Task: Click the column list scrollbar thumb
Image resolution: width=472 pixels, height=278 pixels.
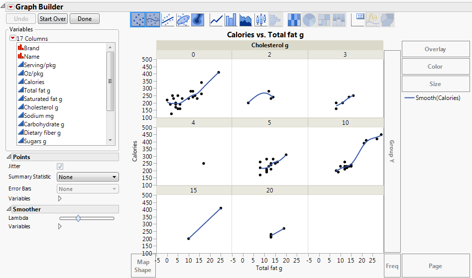Action: [110, 81]
